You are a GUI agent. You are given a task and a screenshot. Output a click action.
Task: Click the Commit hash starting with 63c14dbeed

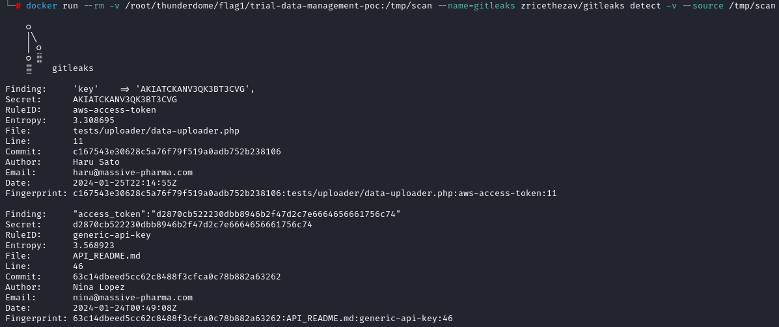(x=177, y=277)
